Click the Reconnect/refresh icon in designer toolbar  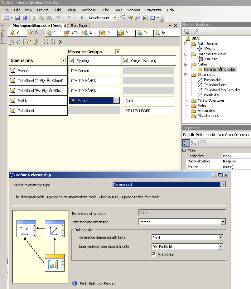coord(18,42)
